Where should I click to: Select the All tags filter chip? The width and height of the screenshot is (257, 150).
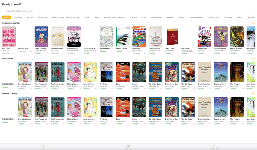point(7,17)
